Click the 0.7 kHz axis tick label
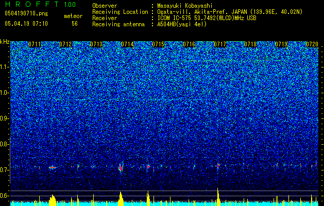 click(4, 170)
